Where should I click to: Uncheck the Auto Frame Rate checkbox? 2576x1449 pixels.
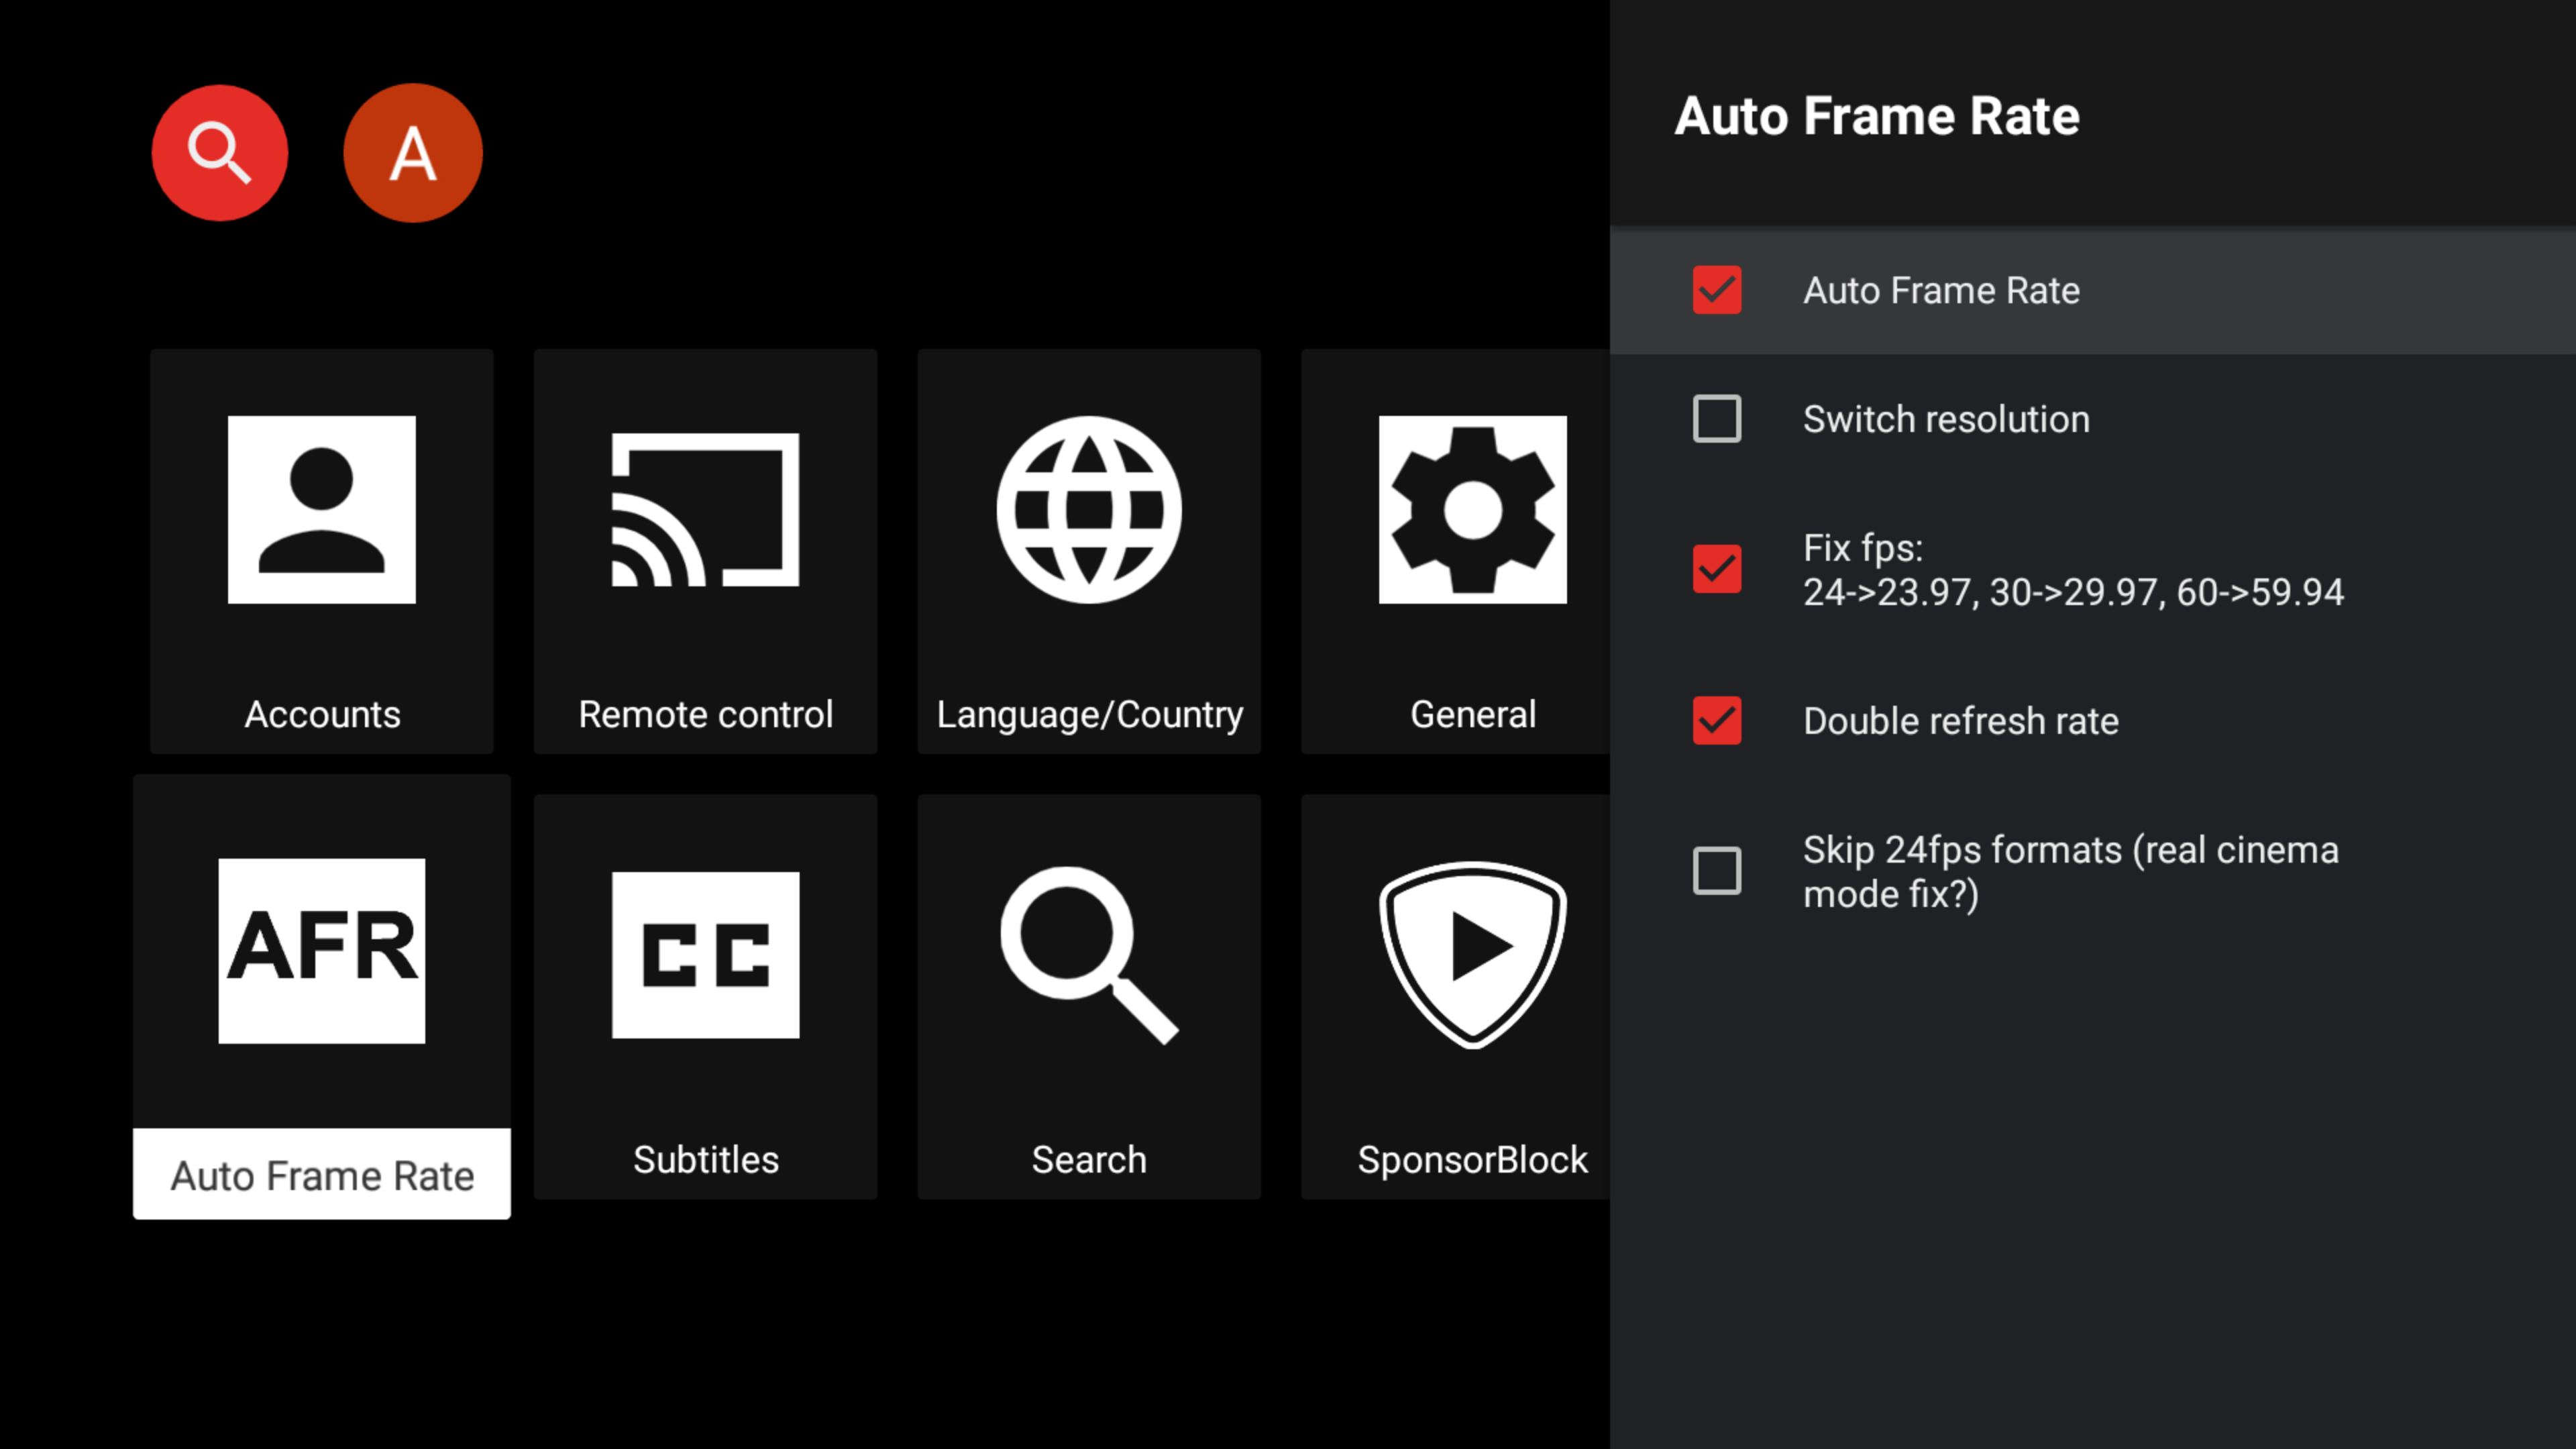(x=1717, y=290)
